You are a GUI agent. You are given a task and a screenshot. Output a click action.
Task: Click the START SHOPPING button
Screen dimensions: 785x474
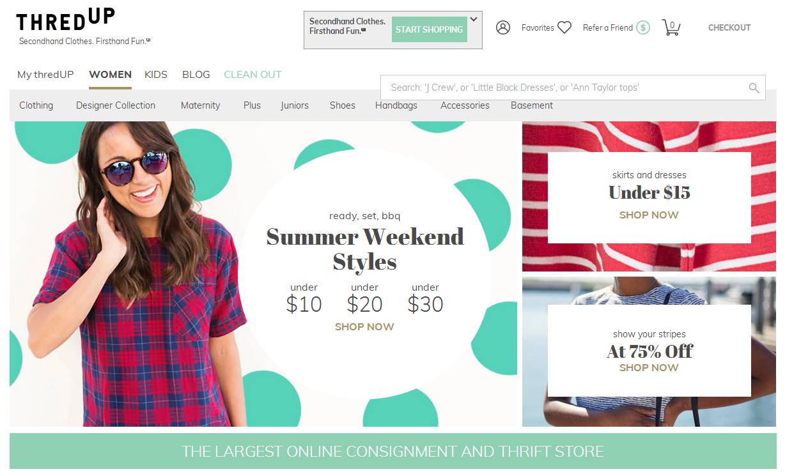(x=429, y=29)
